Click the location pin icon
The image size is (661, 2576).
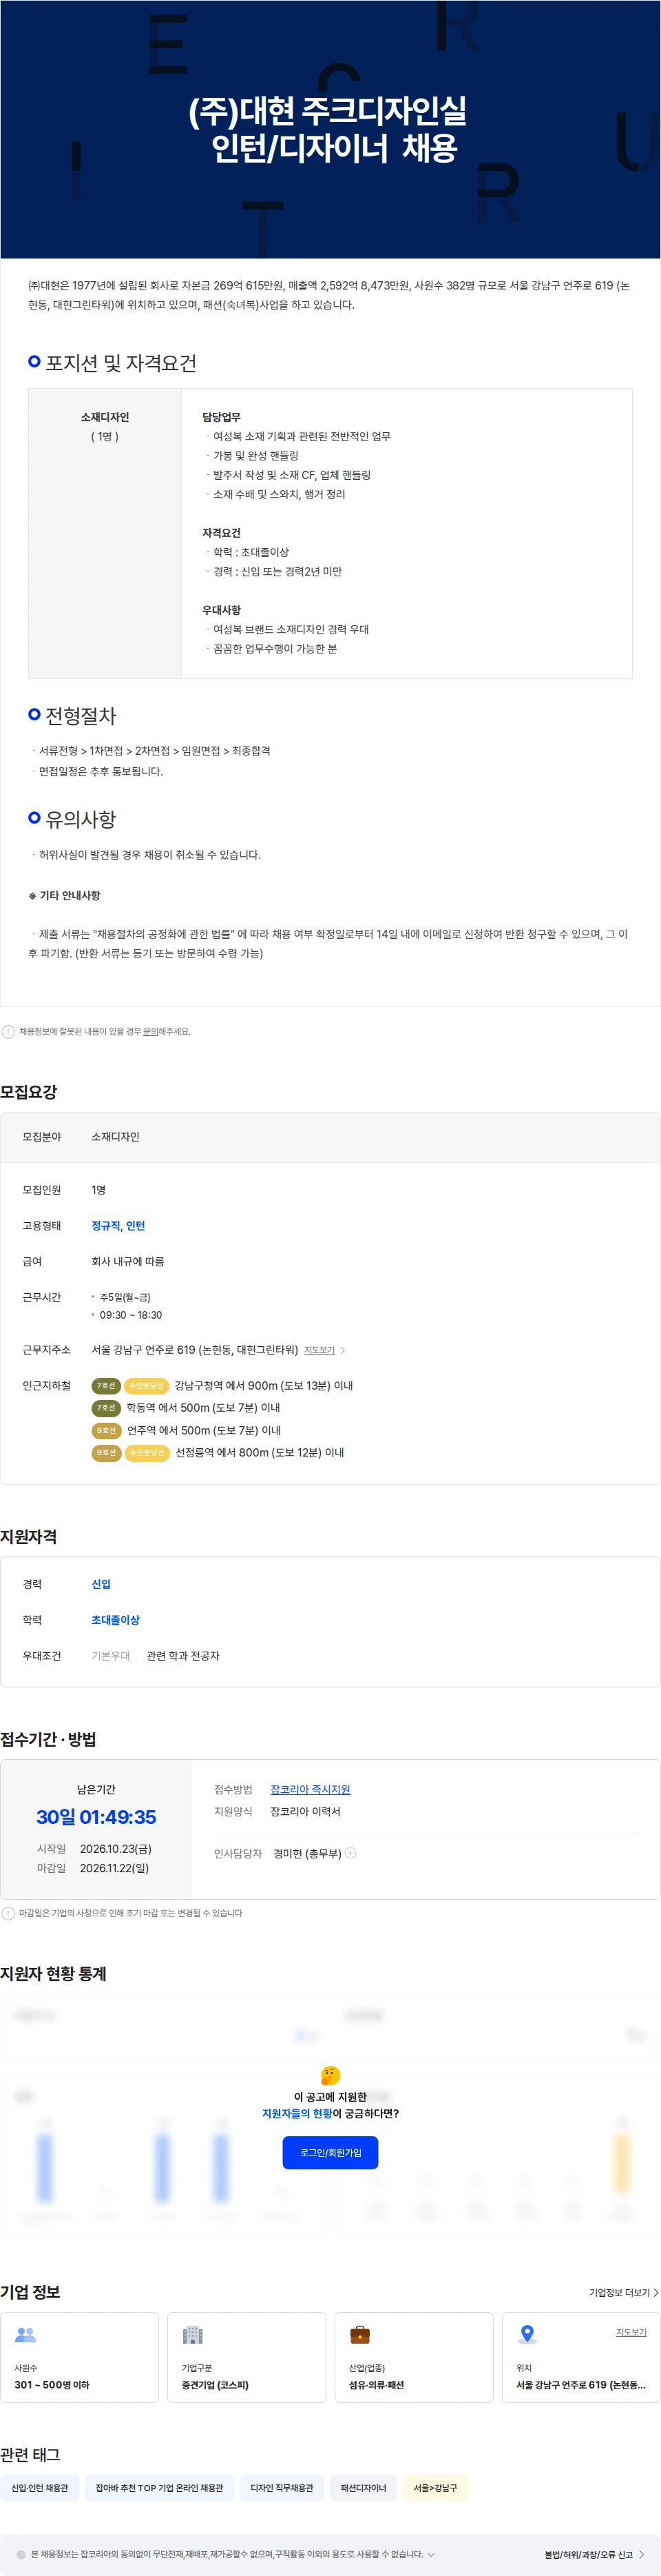[x=527, y=2335]
